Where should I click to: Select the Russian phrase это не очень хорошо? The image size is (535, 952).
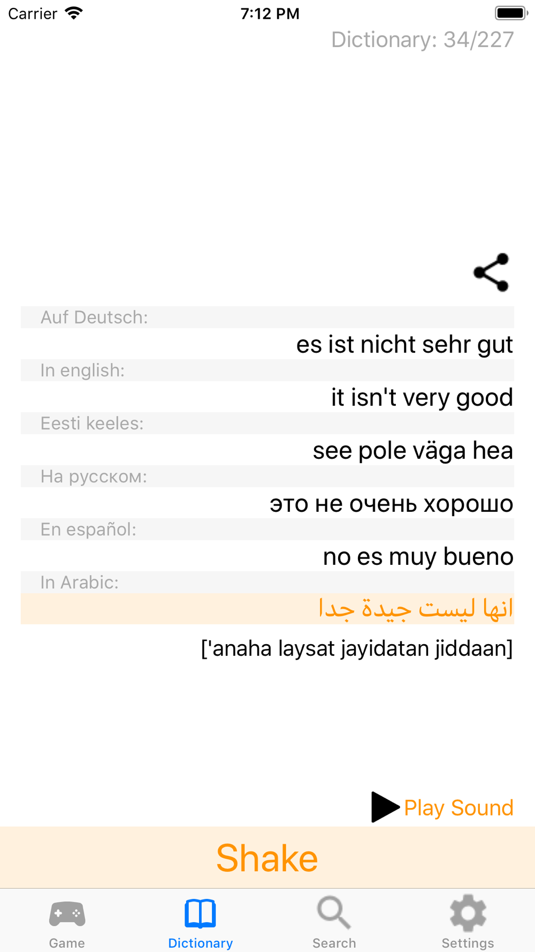point(391,503)
